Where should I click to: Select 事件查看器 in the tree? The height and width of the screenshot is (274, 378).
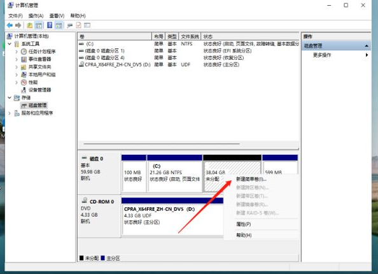[40, 59]
